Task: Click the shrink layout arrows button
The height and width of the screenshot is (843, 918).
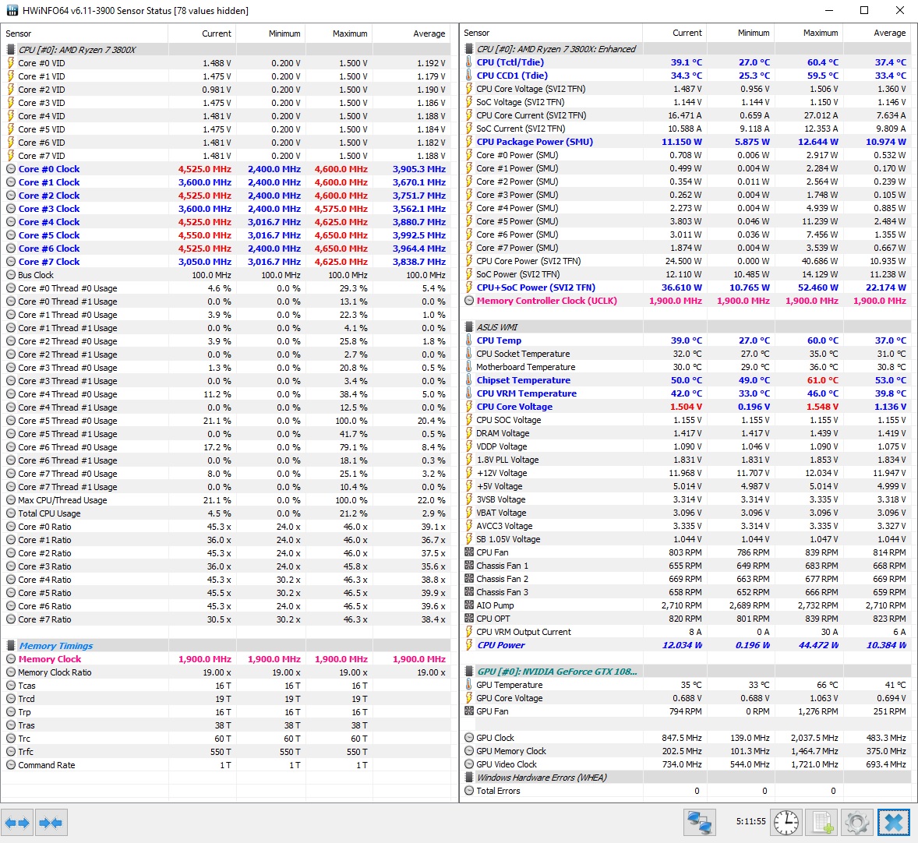Action: (51, 823)
